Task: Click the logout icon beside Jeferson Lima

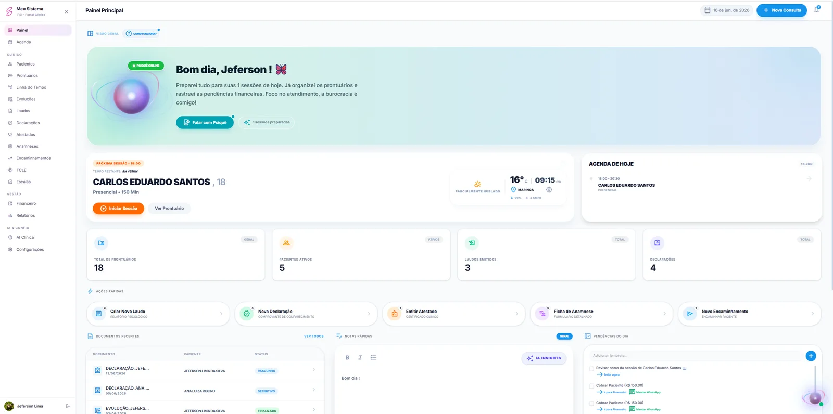Action: 68,406
